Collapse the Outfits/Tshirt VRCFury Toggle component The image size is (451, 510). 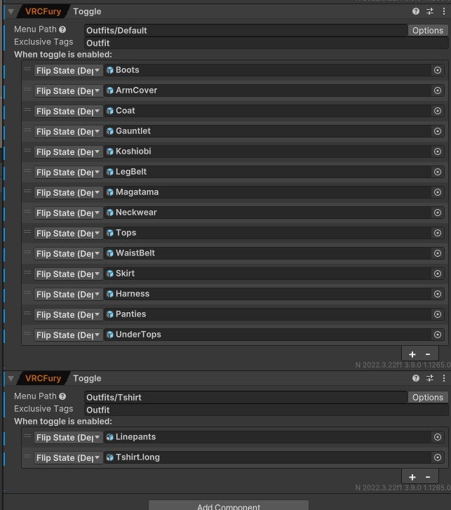click(11, 379)
